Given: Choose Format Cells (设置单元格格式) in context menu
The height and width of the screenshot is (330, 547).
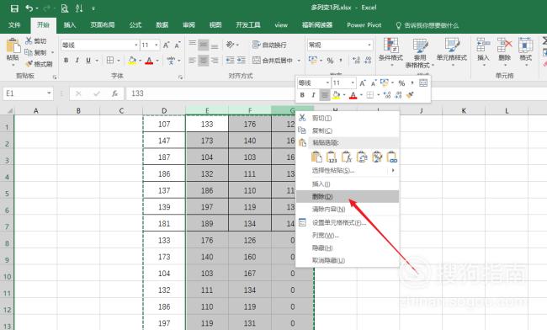Looking at the screenshot, I should pos(348,222).
